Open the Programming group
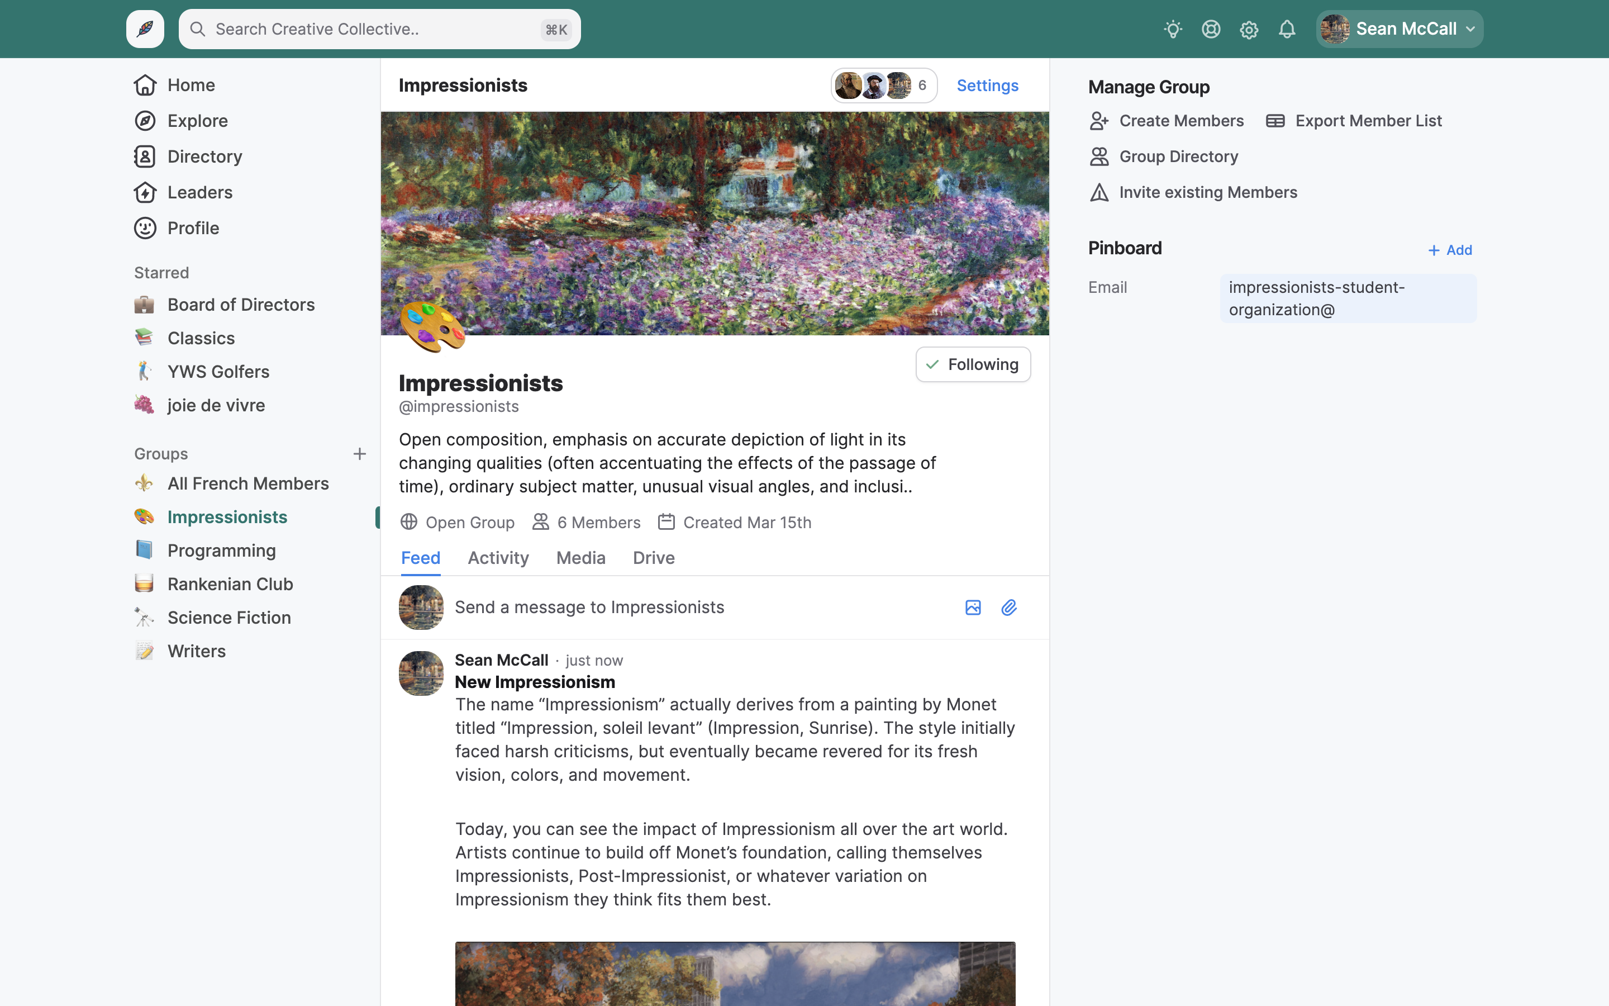The width and height of the screenshot is (1609, 1006). pyautogui.click(x=221, y=551)
